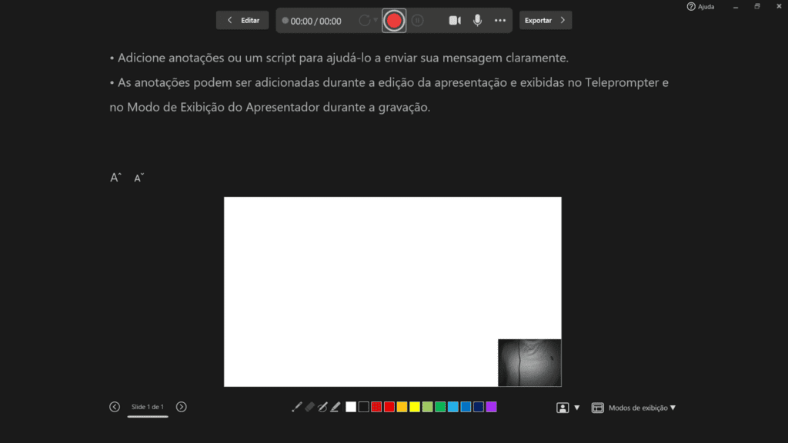Viewport: 788px width, 443px height.
Task: Click the retake recording circular arrow
Action: pos(364,21)
